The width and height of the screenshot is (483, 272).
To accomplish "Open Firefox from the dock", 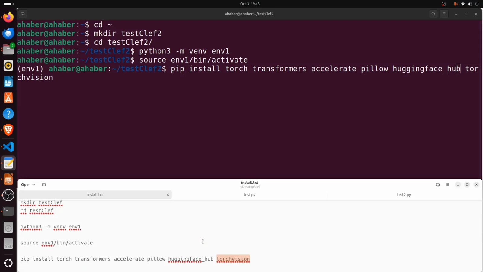I will 8,17.
